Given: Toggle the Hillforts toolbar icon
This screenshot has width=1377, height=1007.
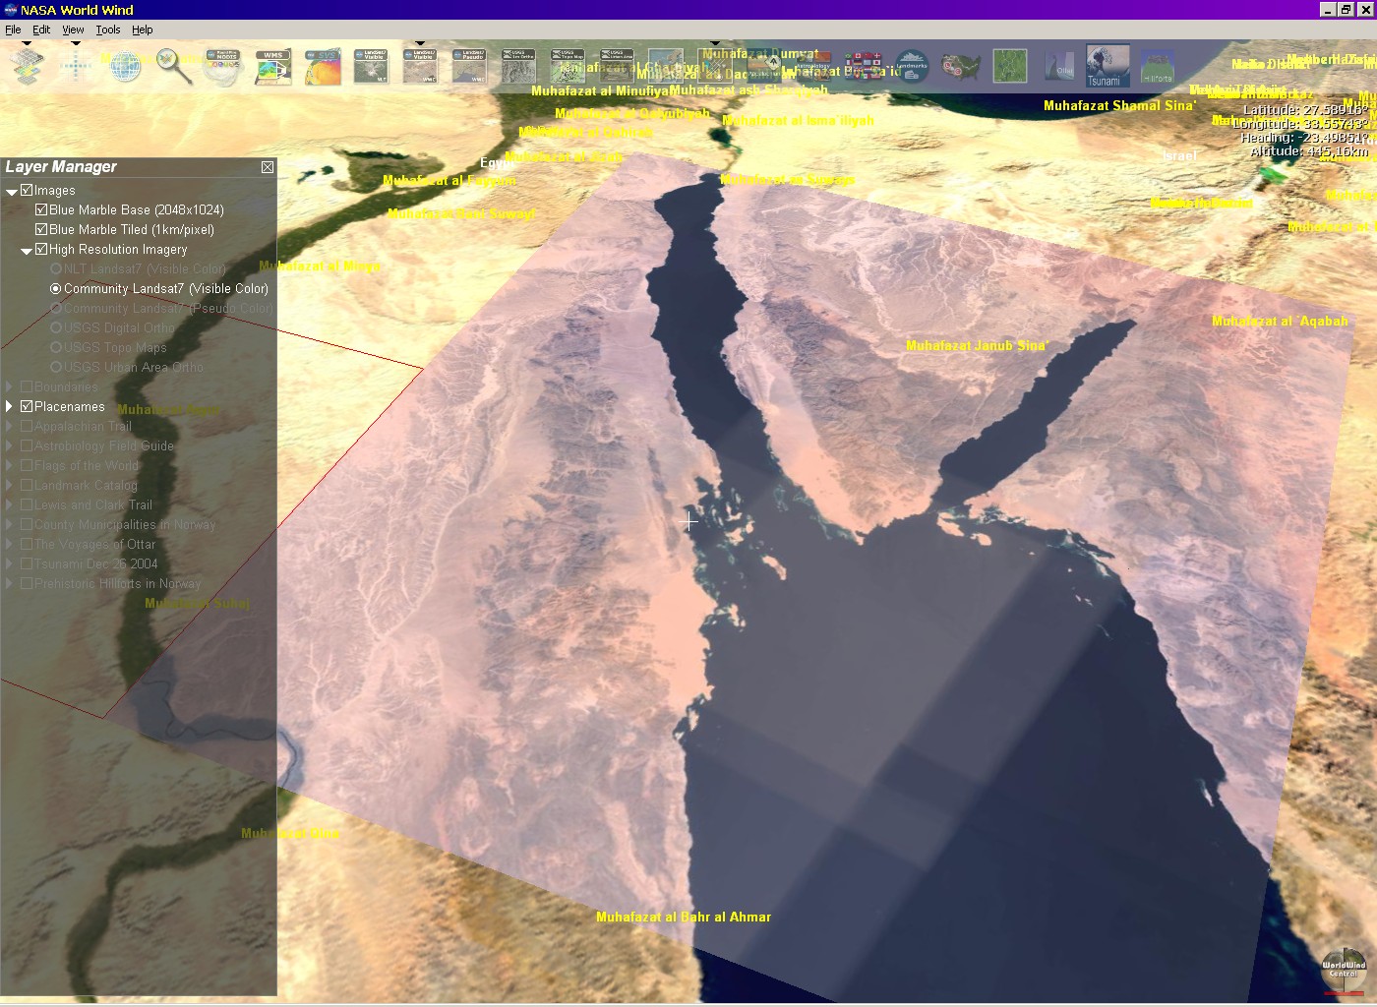Looking at the screenshot, I should click(1158, 66).
